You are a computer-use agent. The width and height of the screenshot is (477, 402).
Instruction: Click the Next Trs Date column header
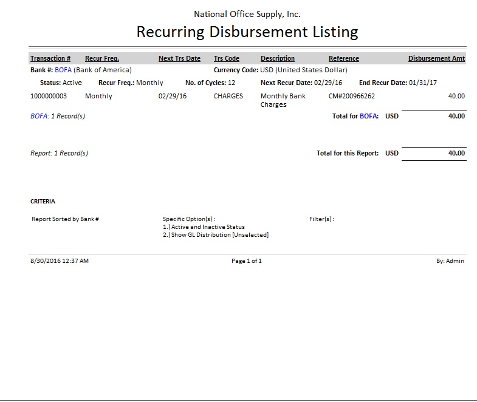point(179,58)
